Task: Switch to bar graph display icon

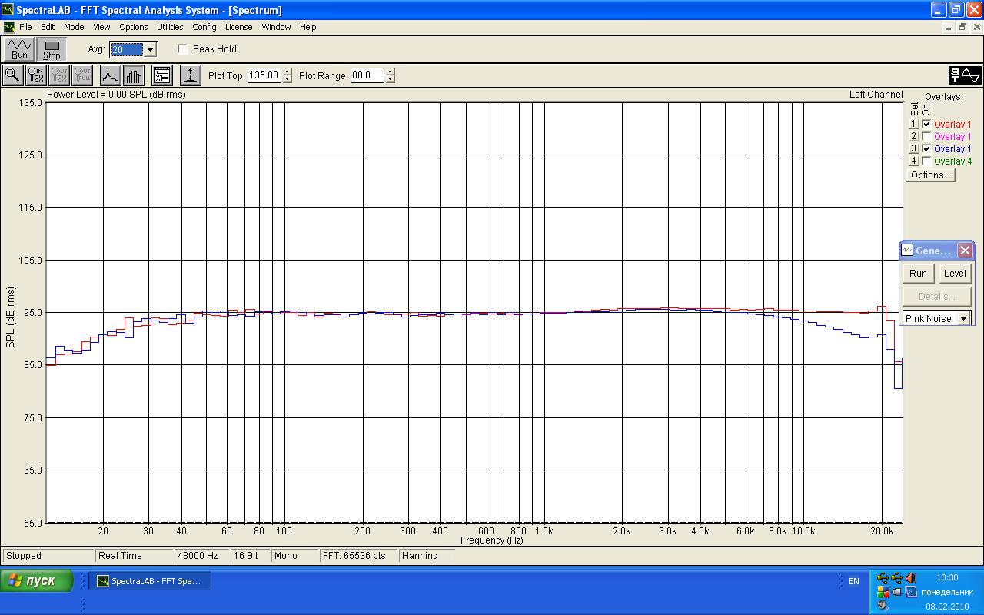Action: pos(134,75)
